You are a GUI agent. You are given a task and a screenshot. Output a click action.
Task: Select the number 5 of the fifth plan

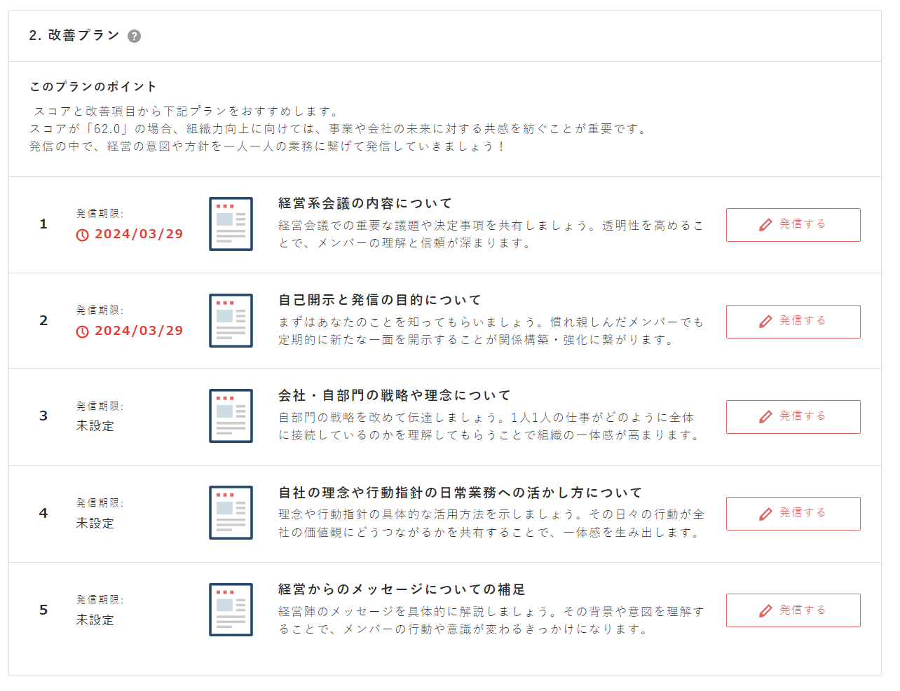[x=43, y=610]
